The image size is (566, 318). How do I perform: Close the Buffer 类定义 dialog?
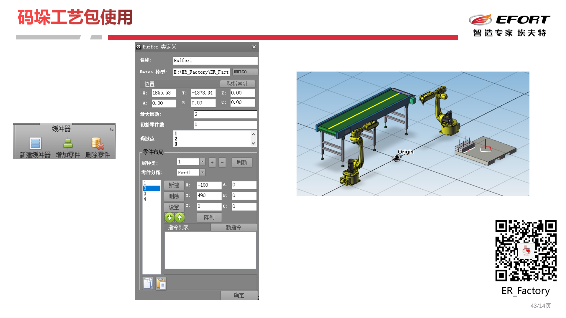click(x=254, y=47)
